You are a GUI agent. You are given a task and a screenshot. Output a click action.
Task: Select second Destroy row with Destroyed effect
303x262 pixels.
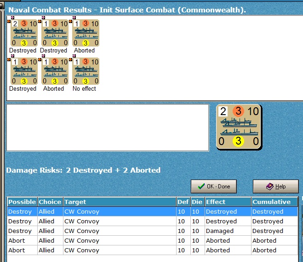coord(153,221)
